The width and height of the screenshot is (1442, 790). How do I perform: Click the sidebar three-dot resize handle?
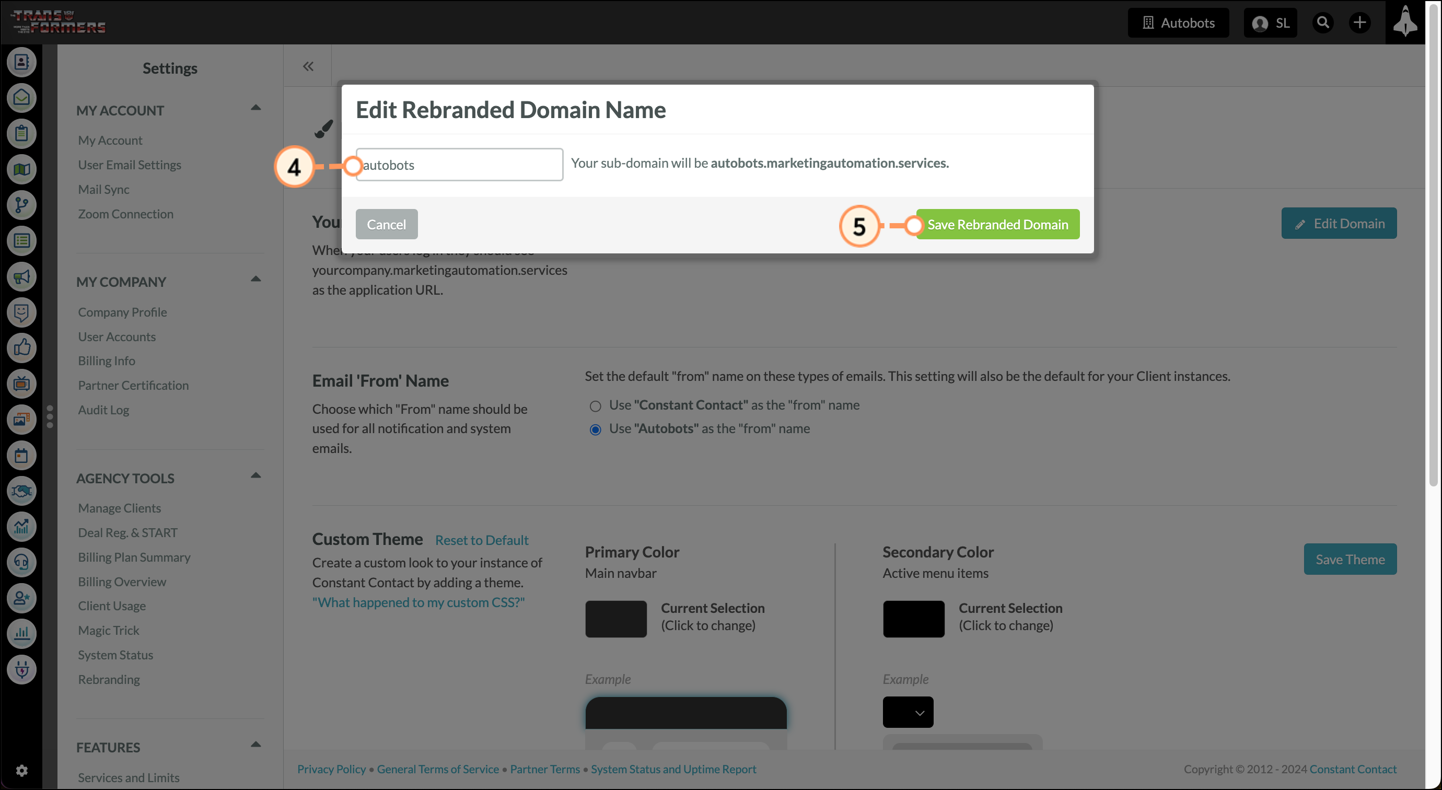coord(50,416)
